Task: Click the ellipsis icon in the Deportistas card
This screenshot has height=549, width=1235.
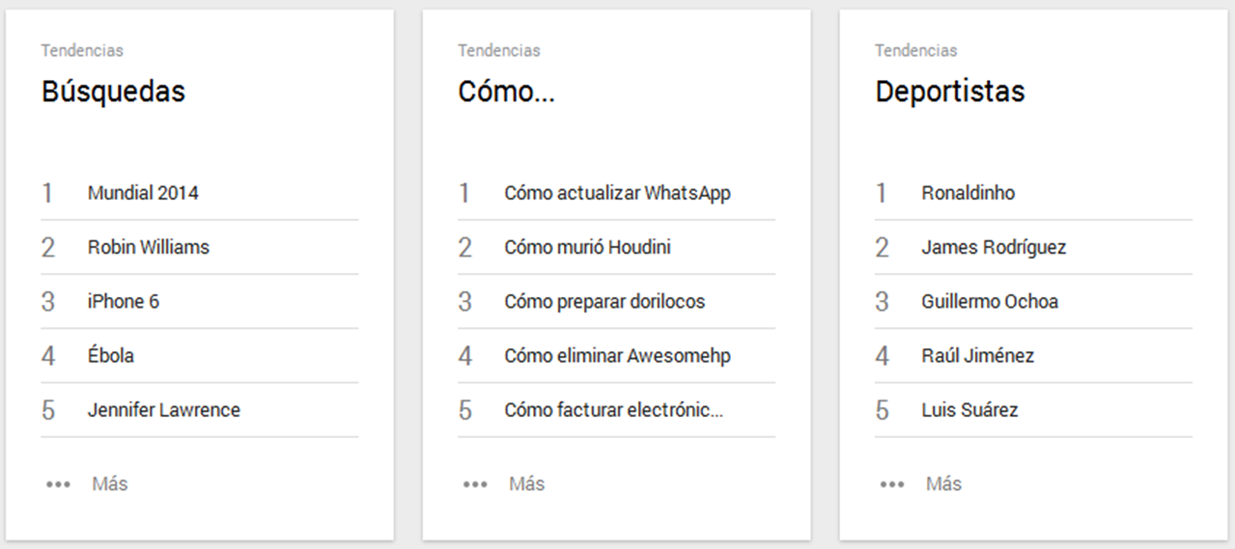Action: pos(892,484)
